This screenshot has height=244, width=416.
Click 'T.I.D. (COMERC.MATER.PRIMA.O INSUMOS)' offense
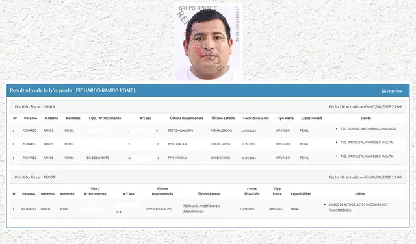369,129
